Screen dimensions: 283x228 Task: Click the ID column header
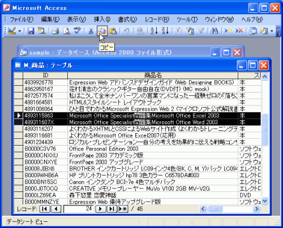pos(45,75)
